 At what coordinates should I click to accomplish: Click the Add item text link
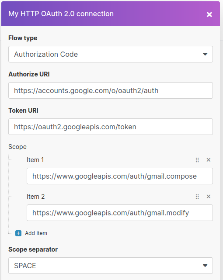click(36, 233)
